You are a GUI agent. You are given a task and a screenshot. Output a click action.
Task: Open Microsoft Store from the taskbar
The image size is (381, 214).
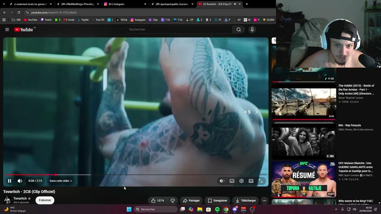coord(209,209)
